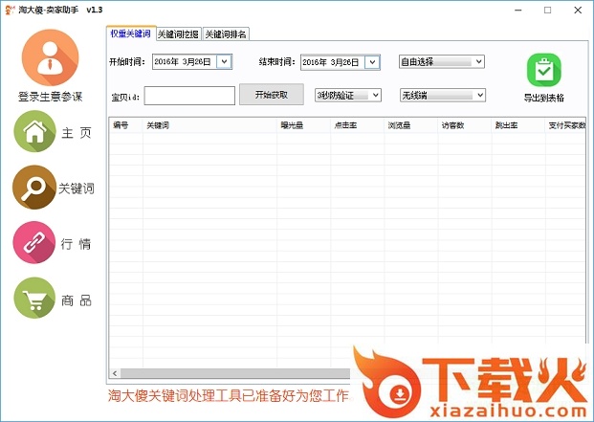This screenshot has width=594, height=422.
Task: Click the 导出到表格 clipboard icon
Action: tap(544, 71)
